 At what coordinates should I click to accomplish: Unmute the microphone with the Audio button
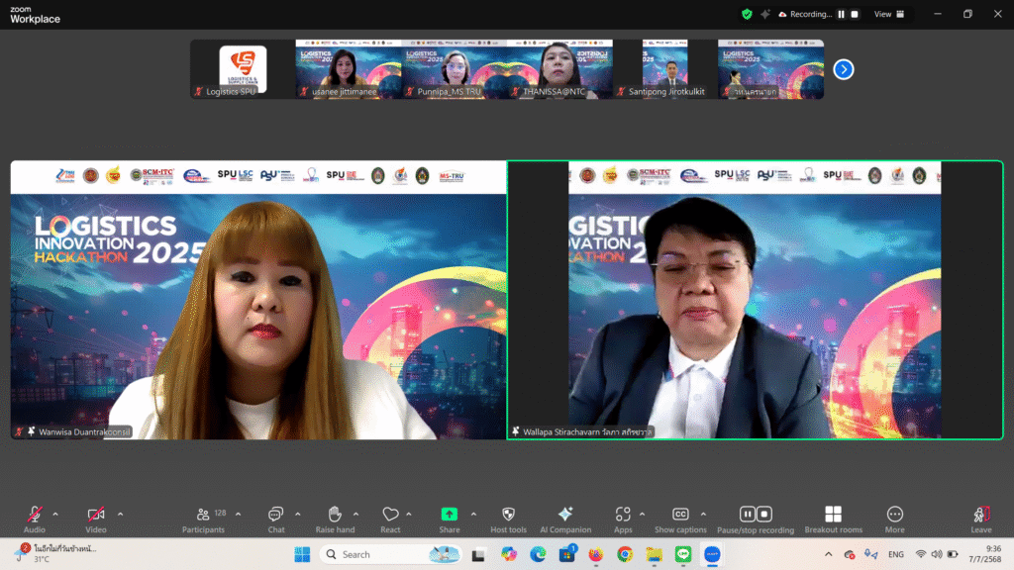[x=35, y=520]
